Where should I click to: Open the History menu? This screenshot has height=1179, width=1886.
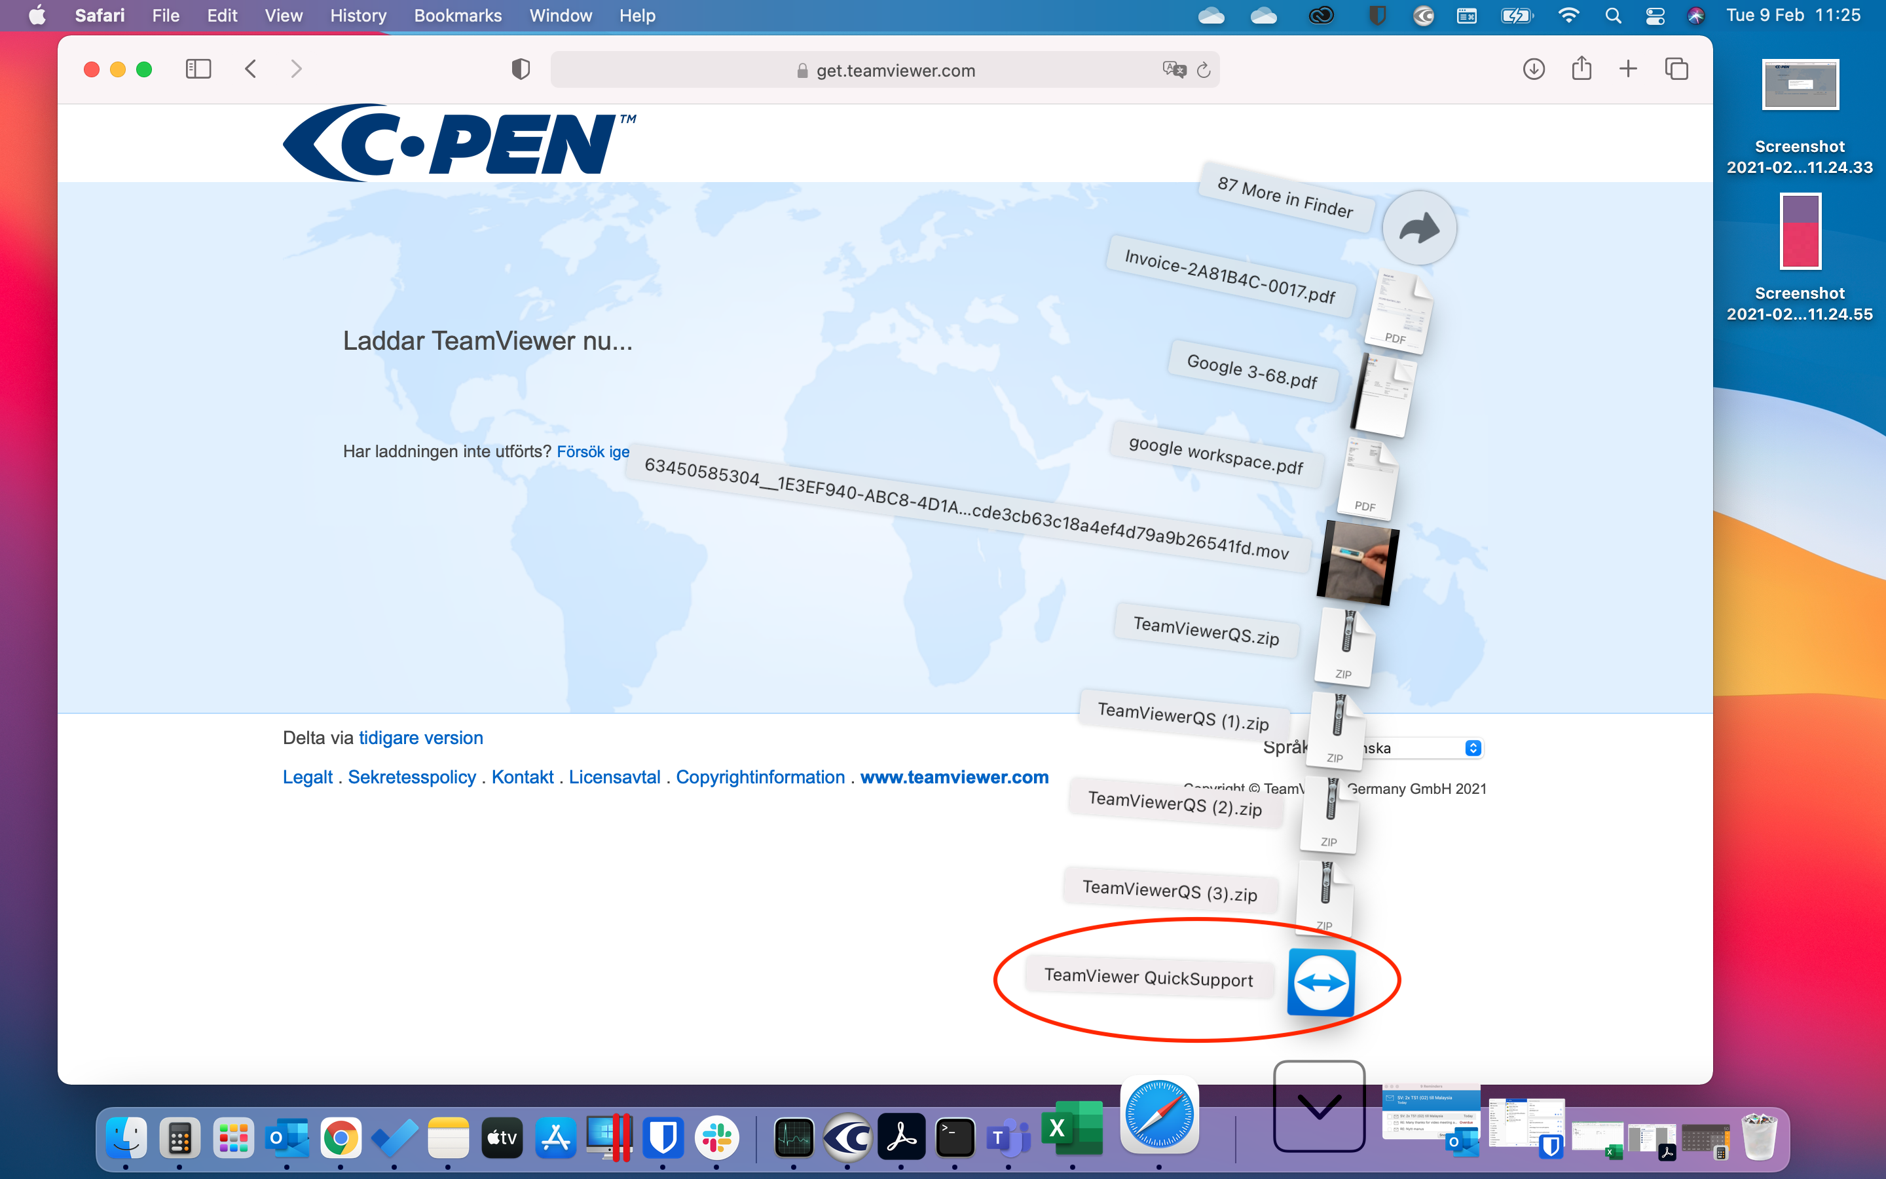click(358, 16)
